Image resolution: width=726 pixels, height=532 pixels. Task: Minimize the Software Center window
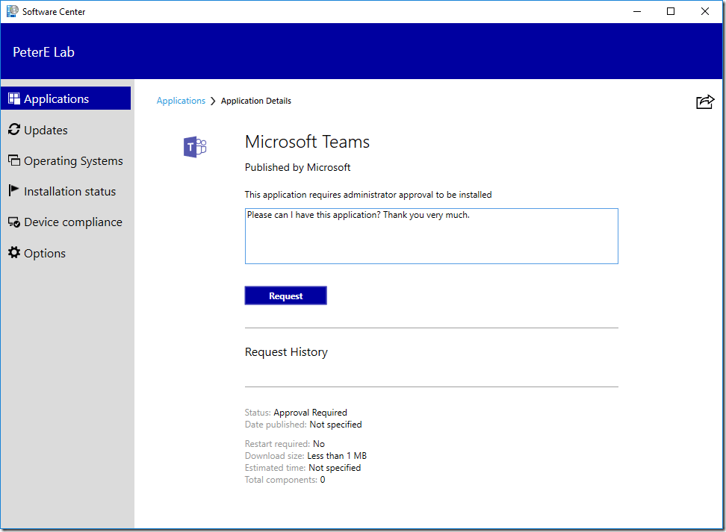tap(637, 11)
